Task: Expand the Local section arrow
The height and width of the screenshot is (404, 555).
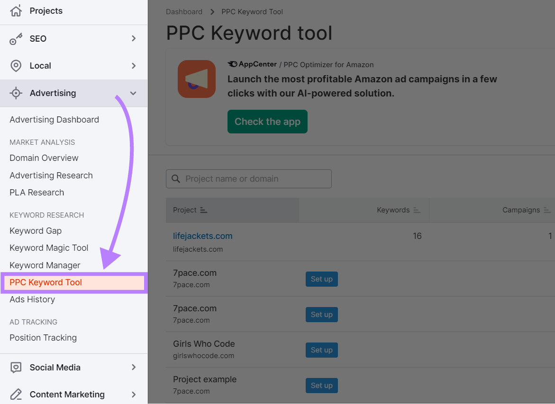Action: pyautogui.click(x=134, y=66)
